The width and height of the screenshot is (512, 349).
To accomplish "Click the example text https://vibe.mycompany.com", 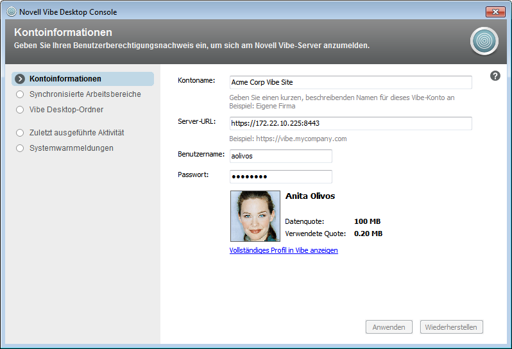I will pos(302,139).
